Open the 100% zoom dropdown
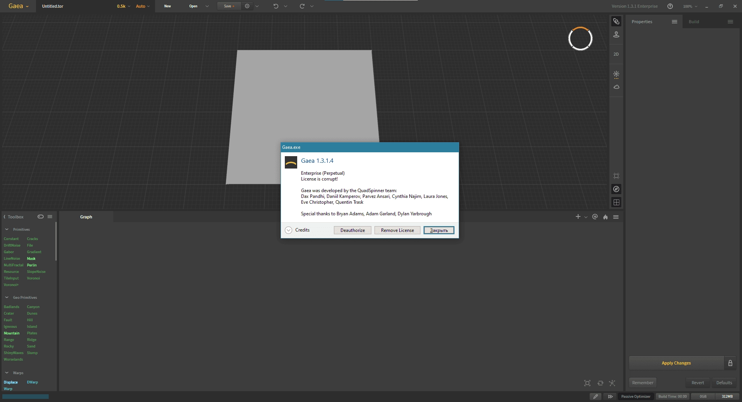The height and width of the screenshot is (402, 742). click(690, 6)
